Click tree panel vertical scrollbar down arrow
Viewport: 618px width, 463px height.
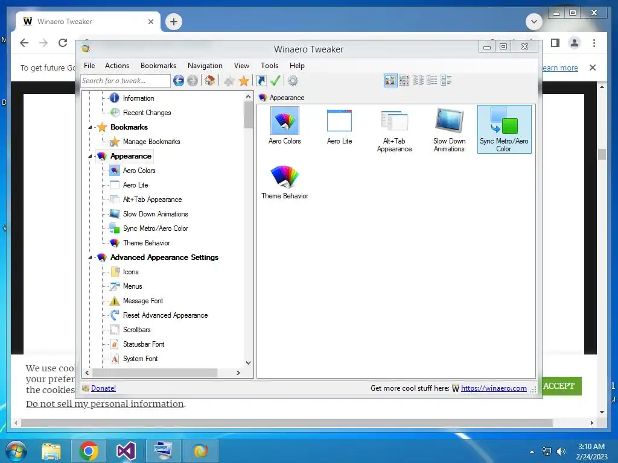pos(248,362)
